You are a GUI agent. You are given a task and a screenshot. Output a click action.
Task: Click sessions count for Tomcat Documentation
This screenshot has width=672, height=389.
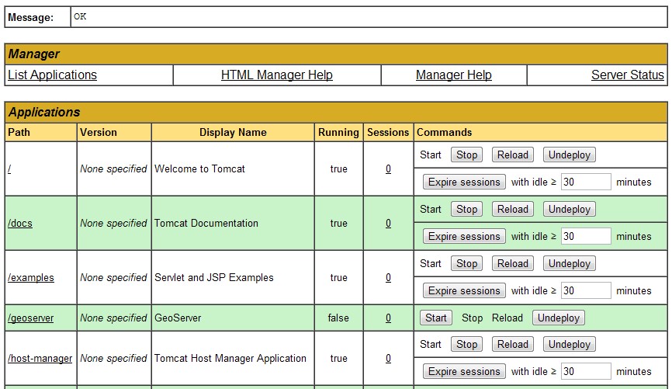[388, 224]
